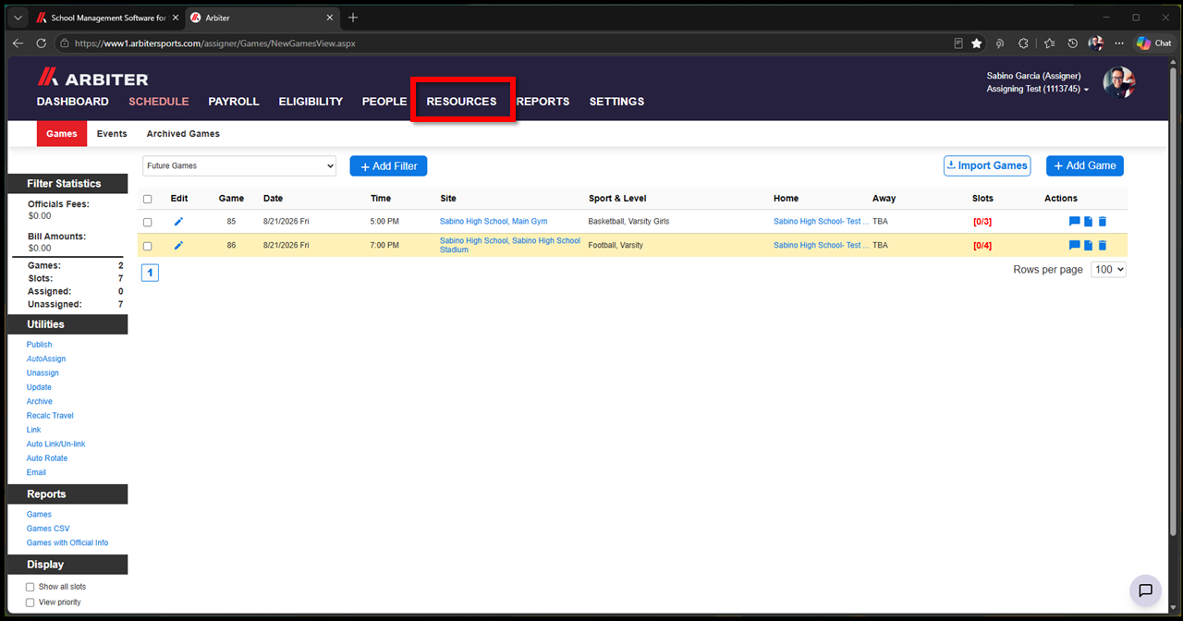Click Auto Rotate link
This screenshot has width=1183, height=621.
click(47, 458)
